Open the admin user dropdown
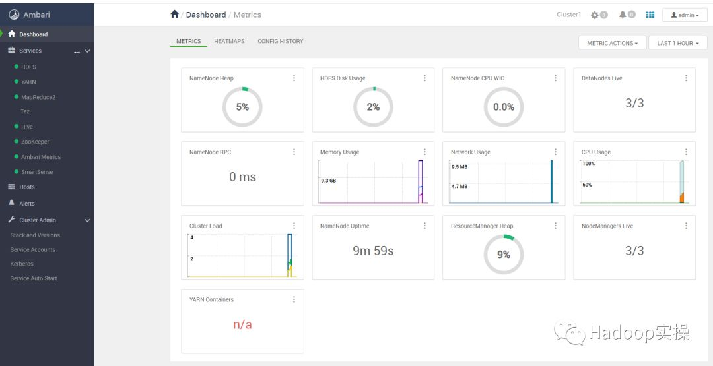This screenshot has height=366, width=713. (x=685, y=15)
